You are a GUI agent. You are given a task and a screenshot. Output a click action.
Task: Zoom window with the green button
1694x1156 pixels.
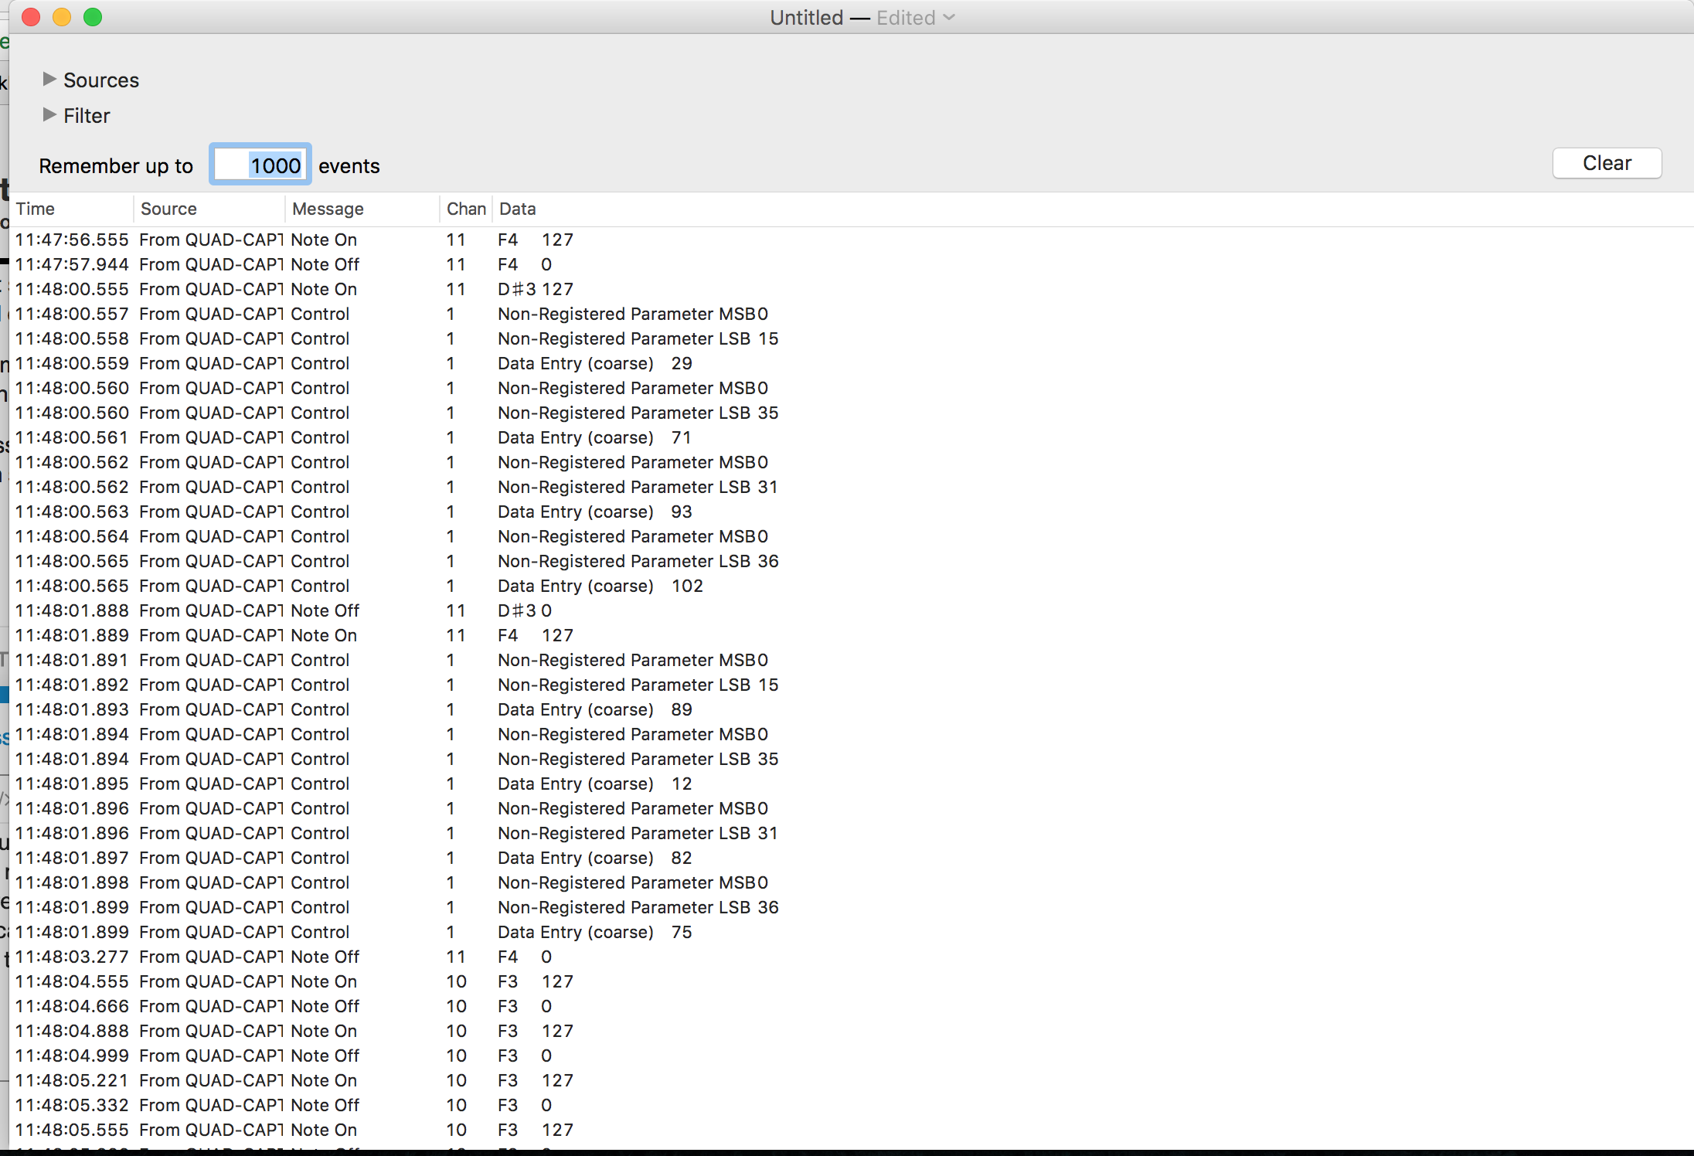(x=93, y=17)
